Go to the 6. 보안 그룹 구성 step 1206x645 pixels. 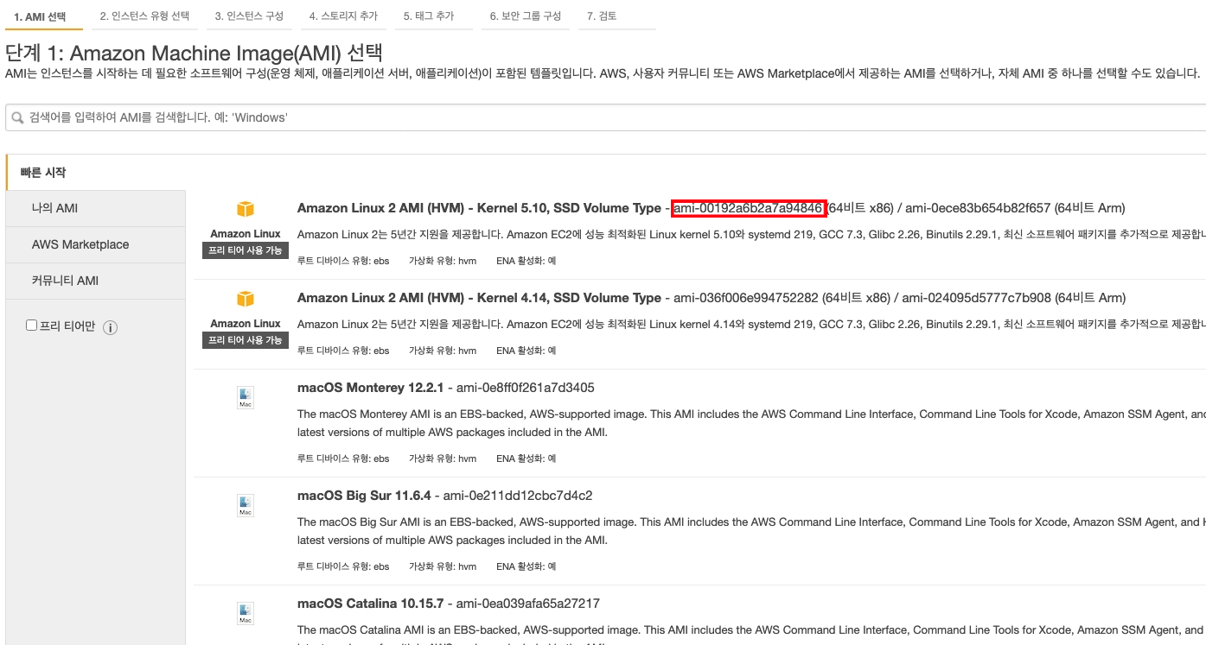(525, 16)
